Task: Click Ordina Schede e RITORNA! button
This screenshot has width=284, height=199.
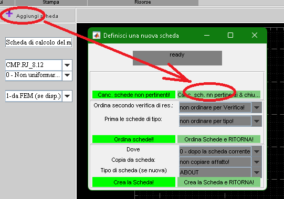Action: [219, 139]
